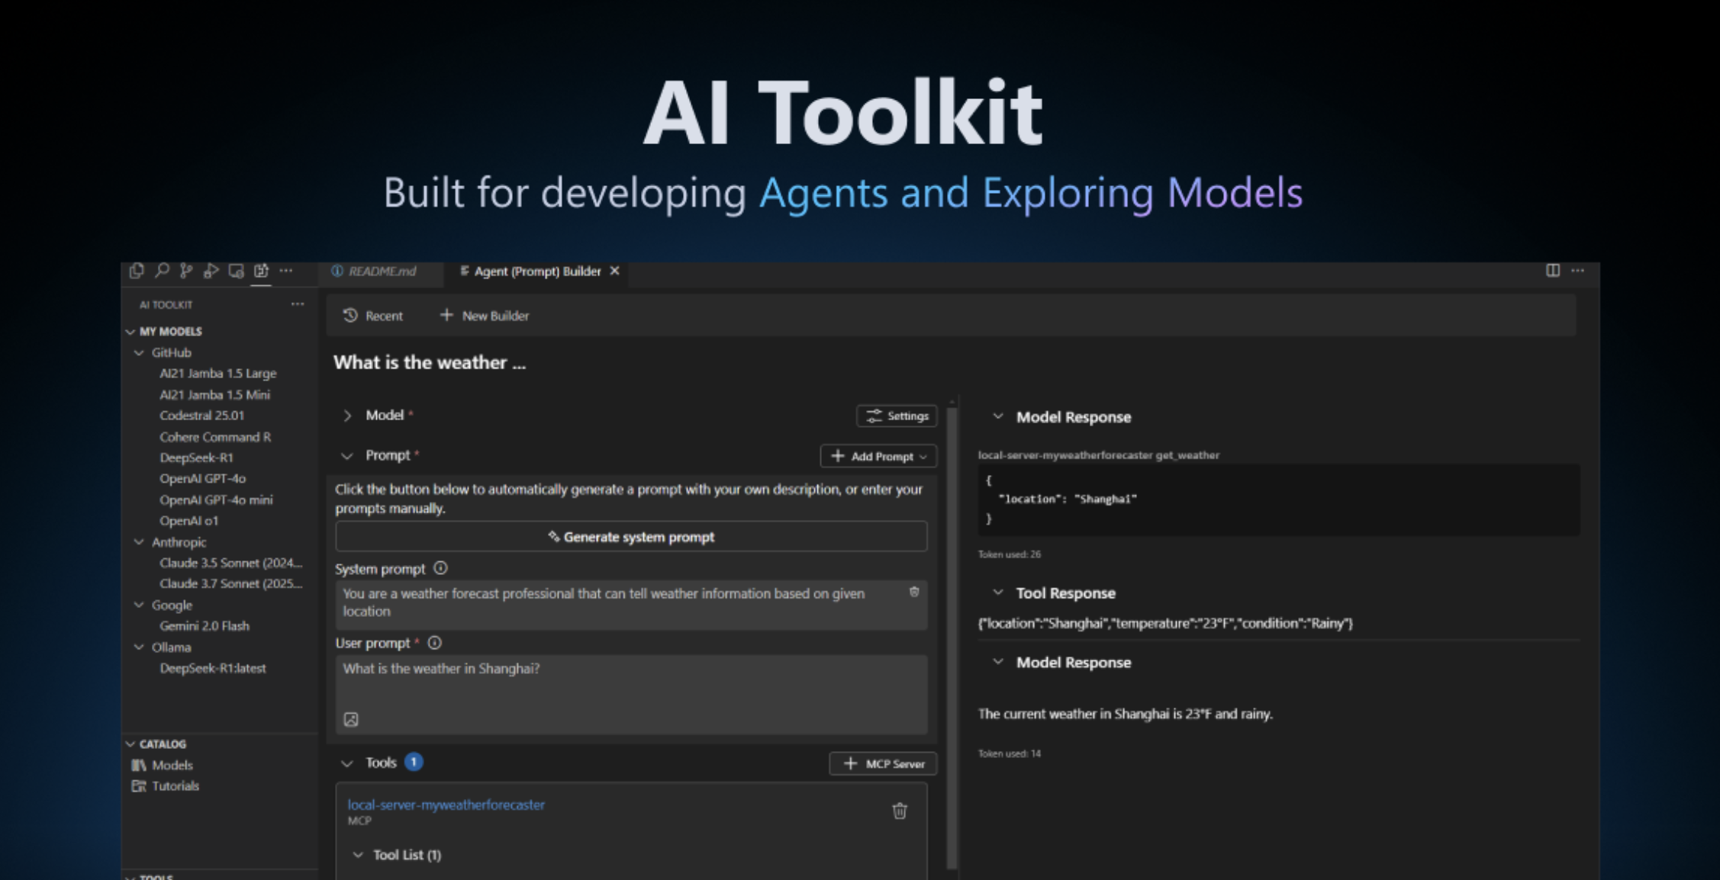Click the User prompt info icon

point(434,643)
